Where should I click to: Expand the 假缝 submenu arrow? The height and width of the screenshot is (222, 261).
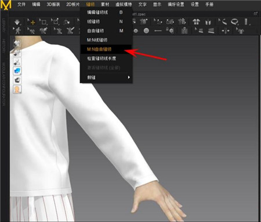(x=129, y=77)
